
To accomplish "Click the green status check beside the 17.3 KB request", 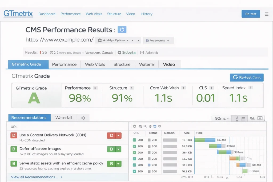I will coord(135,140).
